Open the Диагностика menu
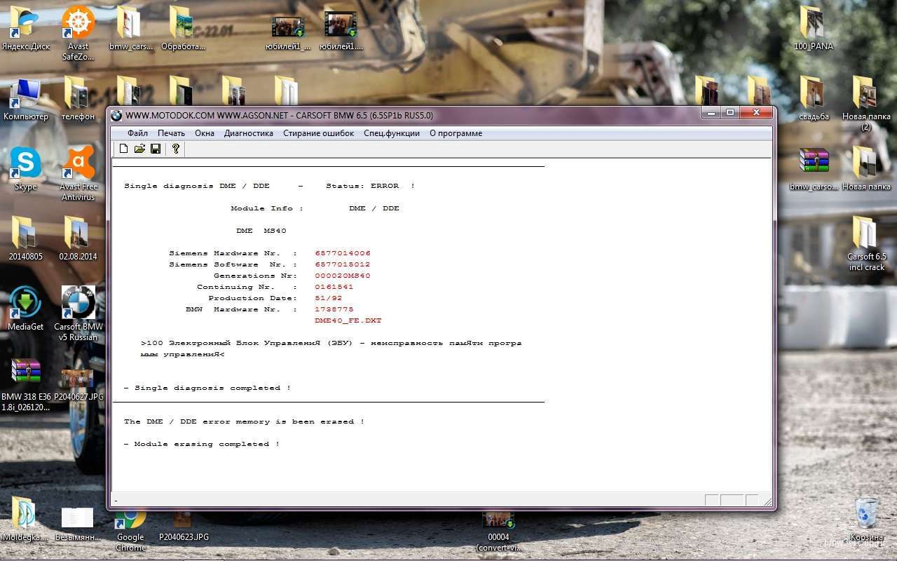 [x=249, y=133]
